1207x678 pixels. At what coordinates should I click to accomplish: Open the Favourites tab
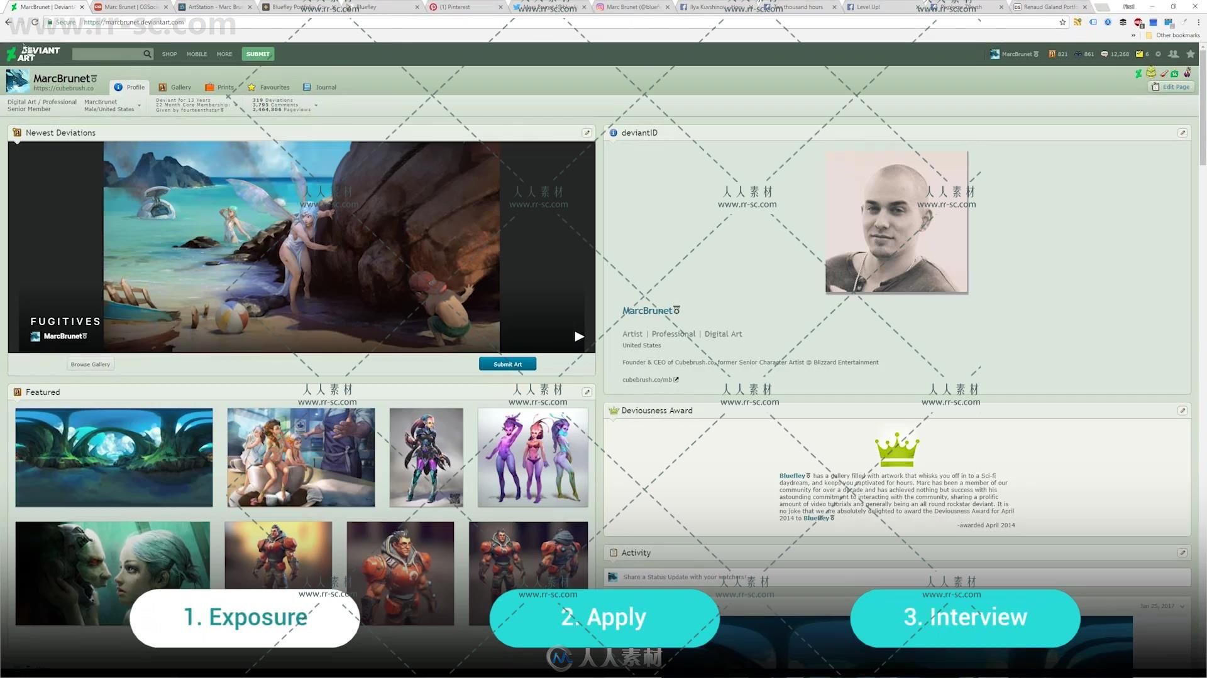tap(268, 87)
